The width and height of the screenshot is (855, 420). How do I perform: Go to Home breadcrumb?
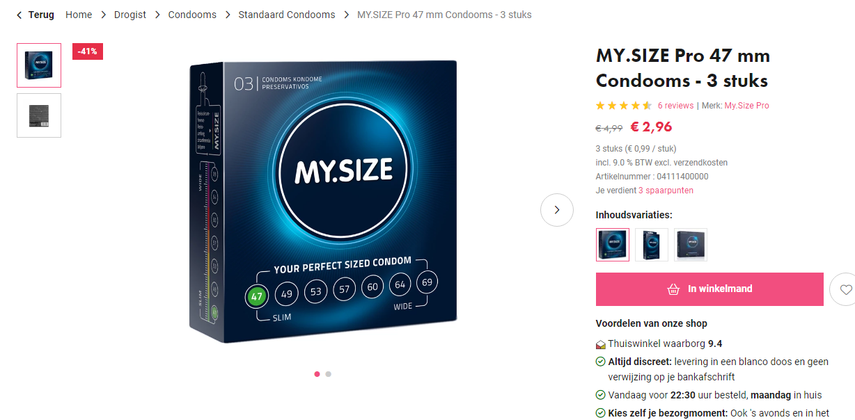(79, 15)
